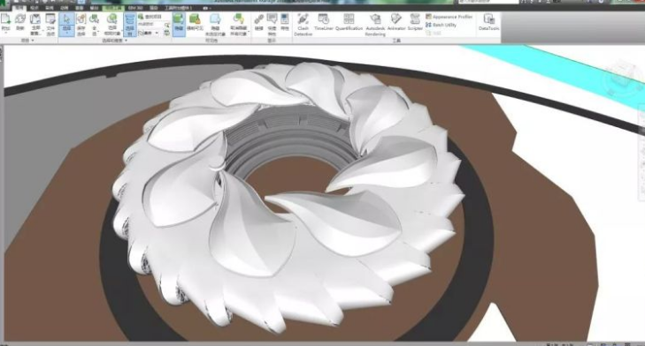Toggle the Links (链接) display
The width and height of the screenshot is (645, 346).
pyautogui.click(x=258, y=22)
